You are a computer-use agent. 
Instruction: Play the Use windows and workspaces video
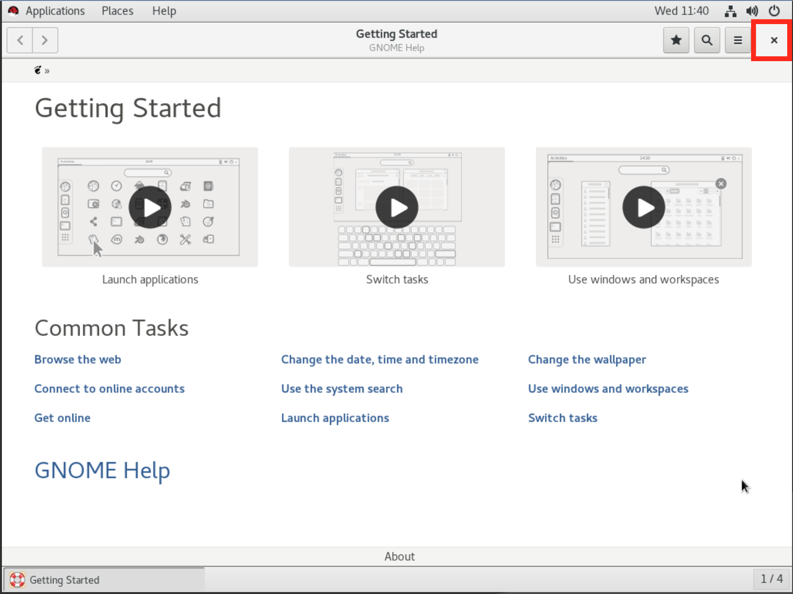[643, 207]
